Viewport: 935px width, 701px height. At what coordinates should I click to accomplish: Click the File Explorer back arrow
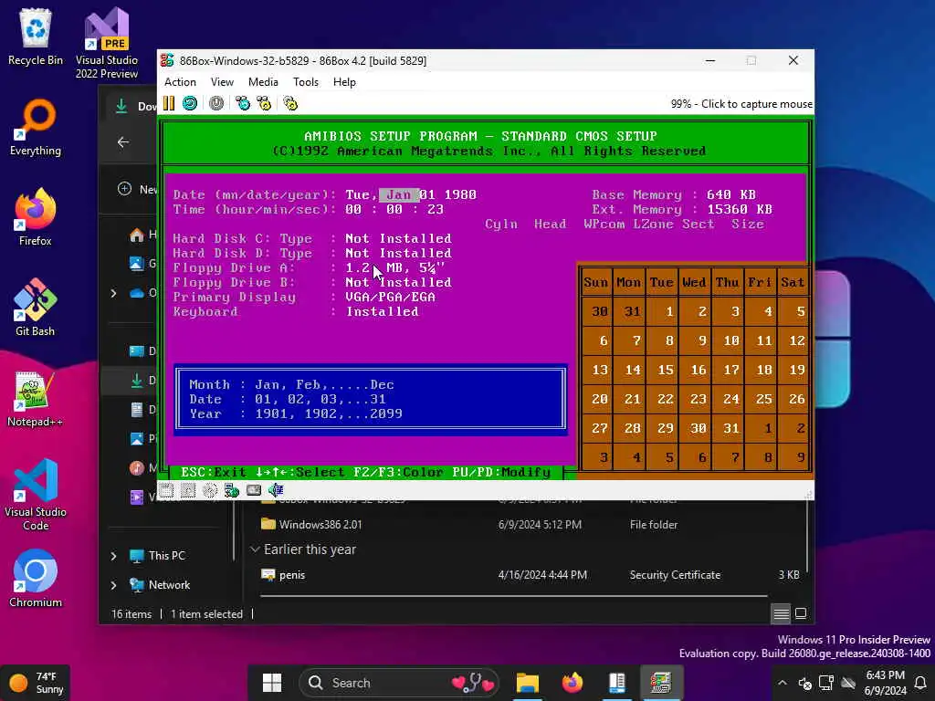coord(123,141)
